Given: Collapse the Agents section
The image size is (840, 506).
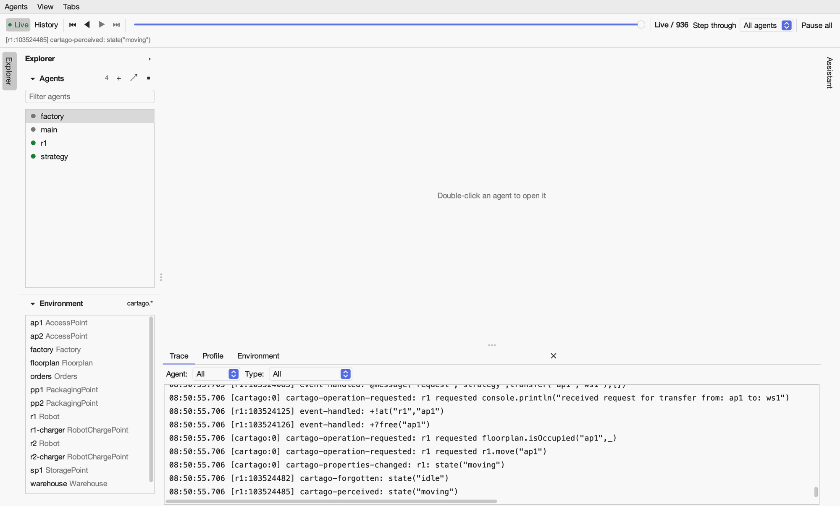Looking at the screenshot, I should coord(33,79).
